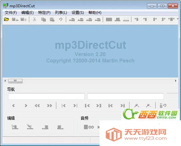Click the double left arrow rewind button
The height and width of the screenshot is (146, 181).
click(37, 105)
